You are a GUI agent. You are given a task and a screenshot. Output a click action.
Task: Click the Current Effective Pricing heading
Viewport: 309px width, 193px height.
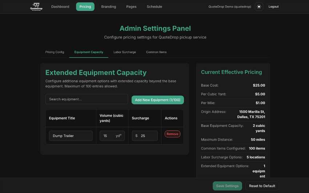[231, 72]
